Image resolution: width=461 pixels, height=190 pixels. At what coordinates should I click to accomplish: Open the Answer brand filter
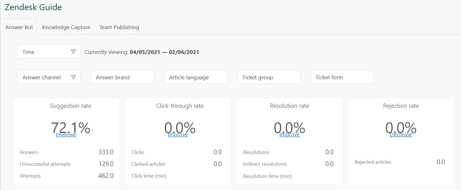coord(122,77)
